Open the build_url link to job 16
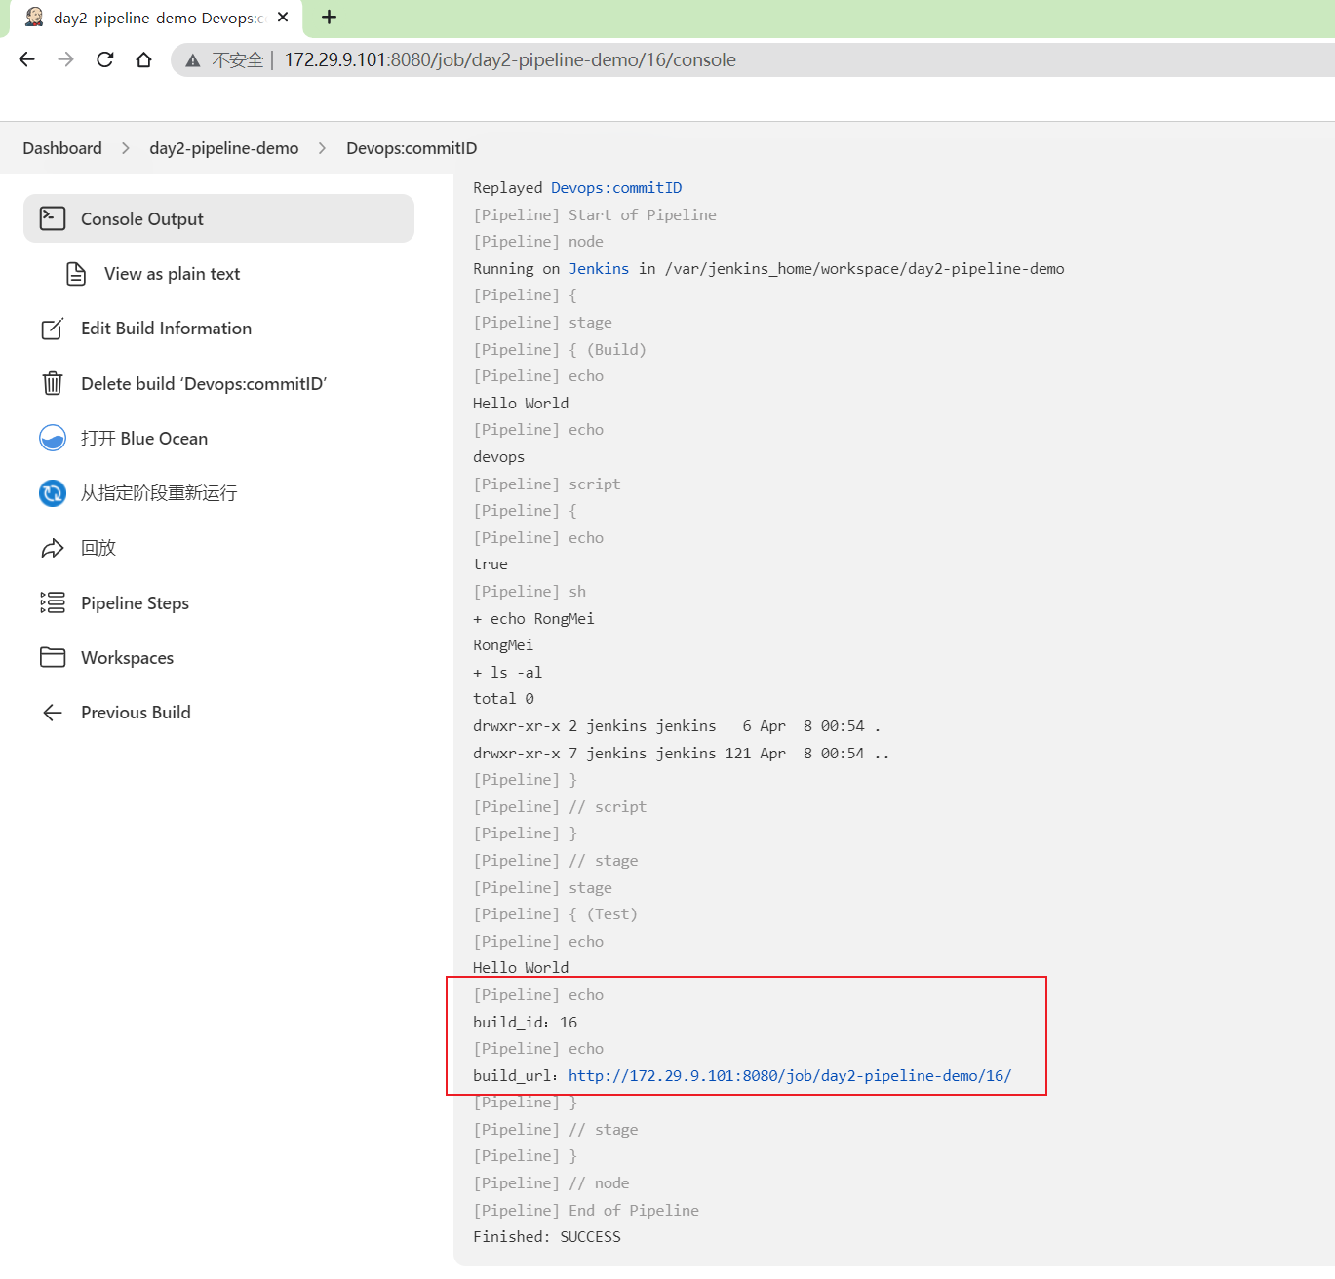The image size is (1335, 1279). click(790, 1076)
